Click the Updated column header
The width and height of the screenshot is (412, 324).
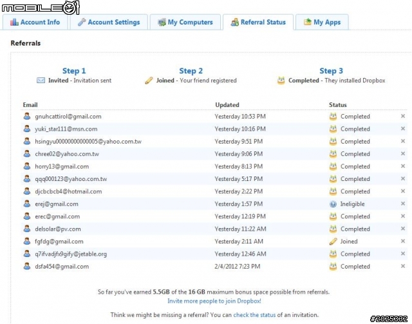[x=227, y=104]
